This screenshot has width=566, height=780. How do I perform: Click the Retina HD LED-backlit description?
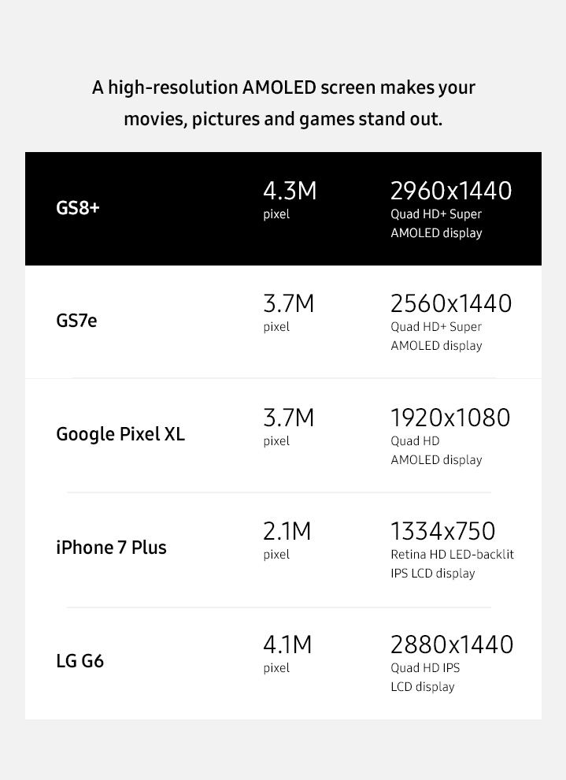(452, 563)
